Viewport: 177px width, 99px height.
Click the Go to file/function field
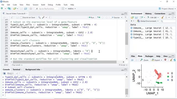point(47,9)
